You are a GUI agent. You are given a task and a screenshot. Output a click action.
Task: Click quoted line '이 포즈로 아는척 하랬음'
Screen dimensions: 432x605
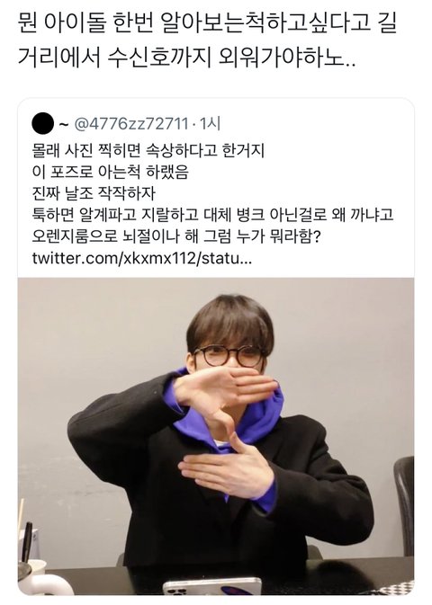pos(110,172)
